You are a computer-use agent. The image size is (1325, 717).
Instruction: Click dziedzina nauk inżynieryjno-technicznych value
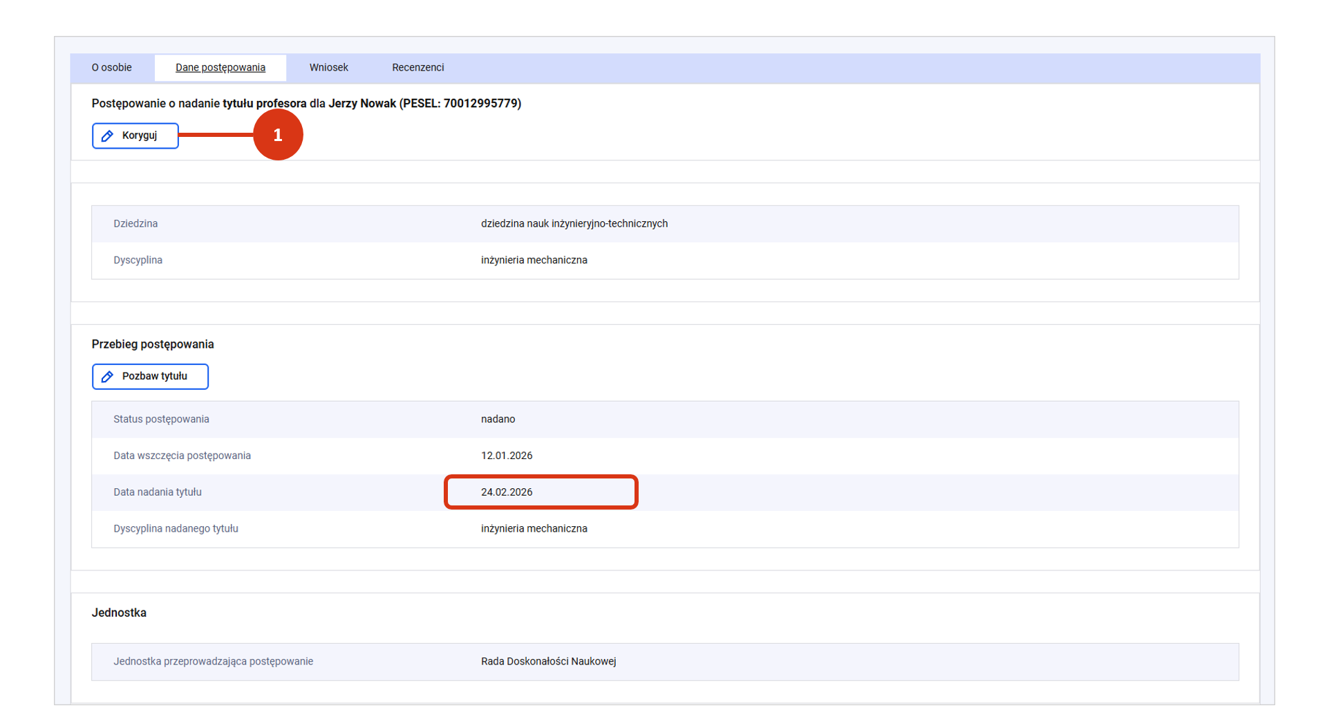pyautogui.click(x=574, y=224)
